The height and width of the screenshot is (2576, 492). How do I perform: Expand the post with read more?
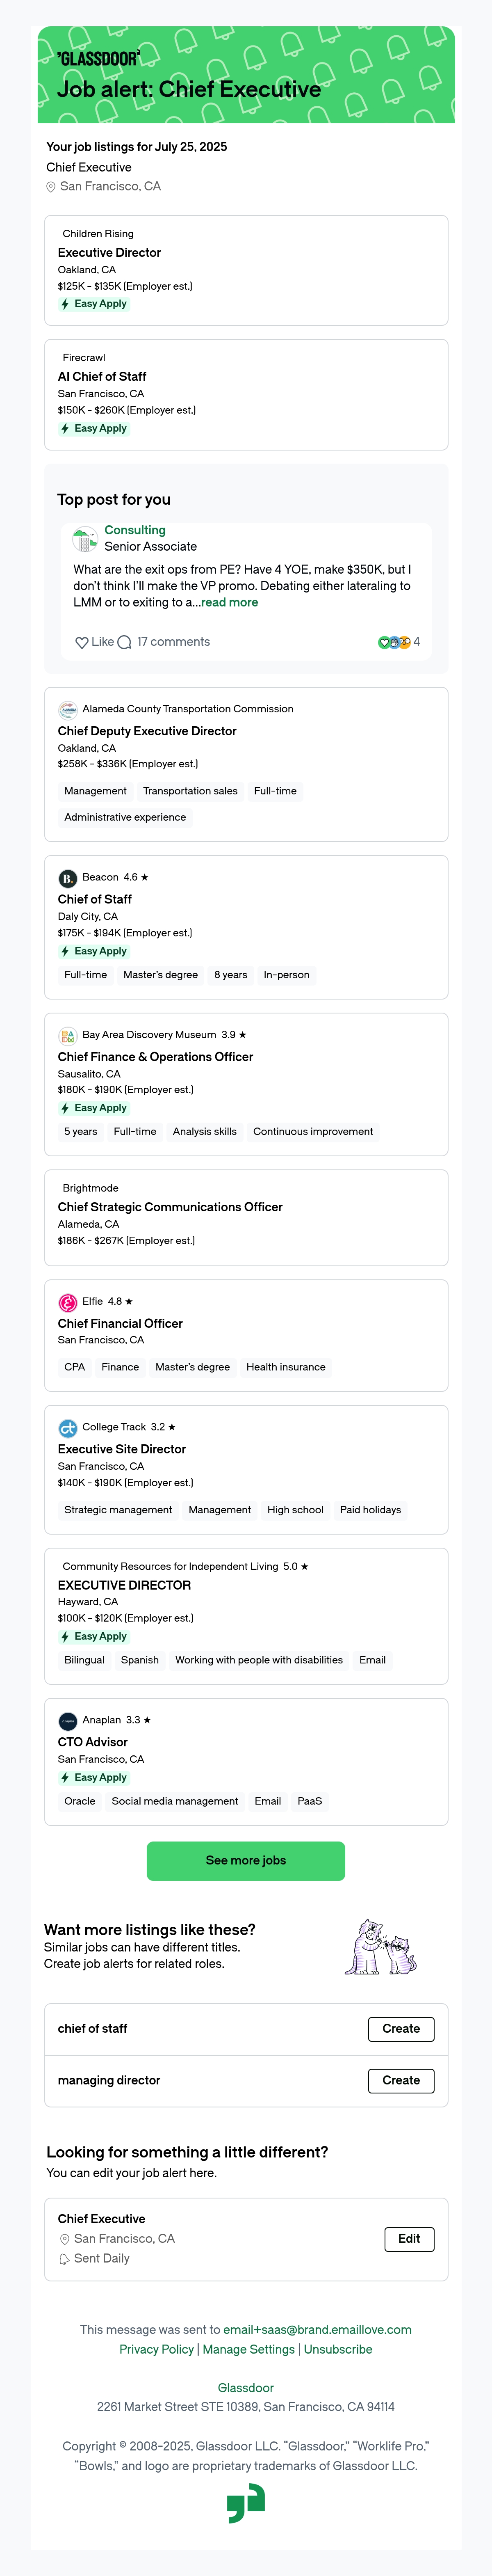(229, 602)
